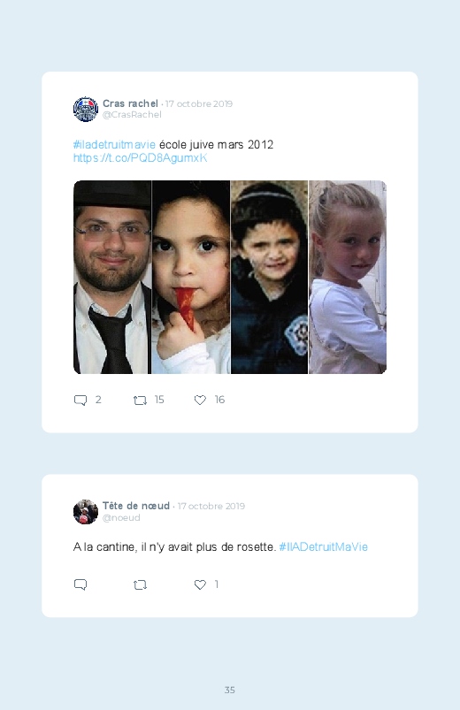Like the Cras rachel tweet with heart icon
This screenshot has height=710, width=460.
200,400
